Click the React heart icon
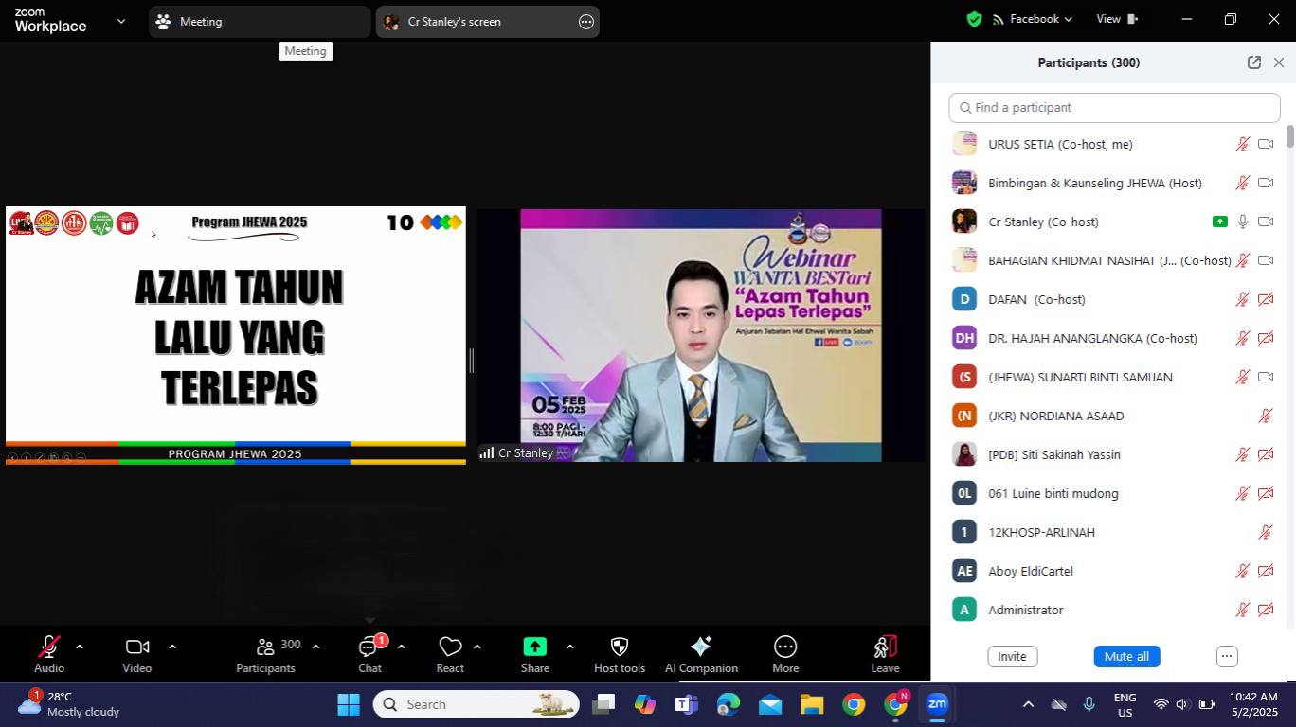1296x727 pixels. coord(450,647)
